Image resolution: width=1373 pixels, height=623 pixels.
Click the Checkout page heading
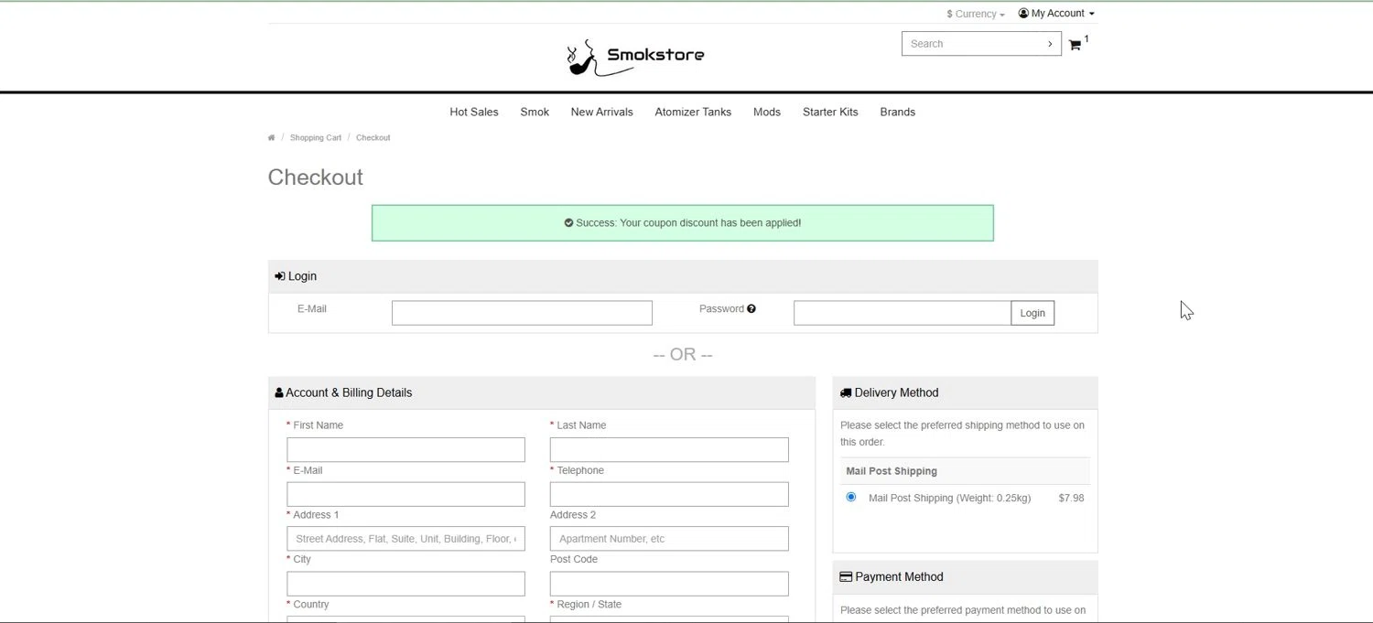pos(316,177)
